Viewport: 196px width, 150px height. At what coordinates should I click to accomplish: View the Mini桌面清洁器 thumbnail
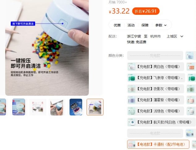click(19, 107)
